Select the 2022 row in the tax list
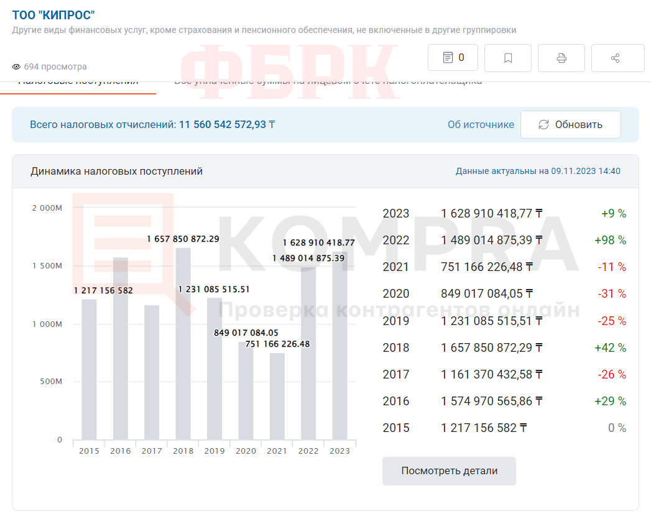651x514 pixels. [x=504, y=240]
